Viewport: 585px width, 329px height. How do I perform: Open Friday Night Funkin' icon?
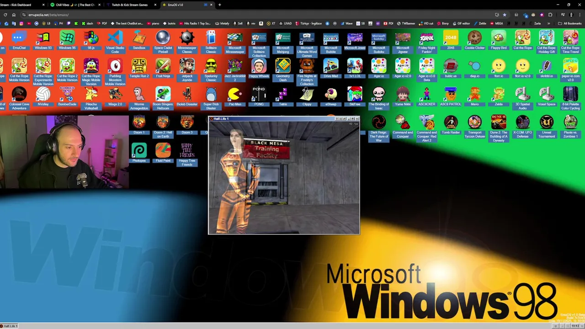coord(426,42)
